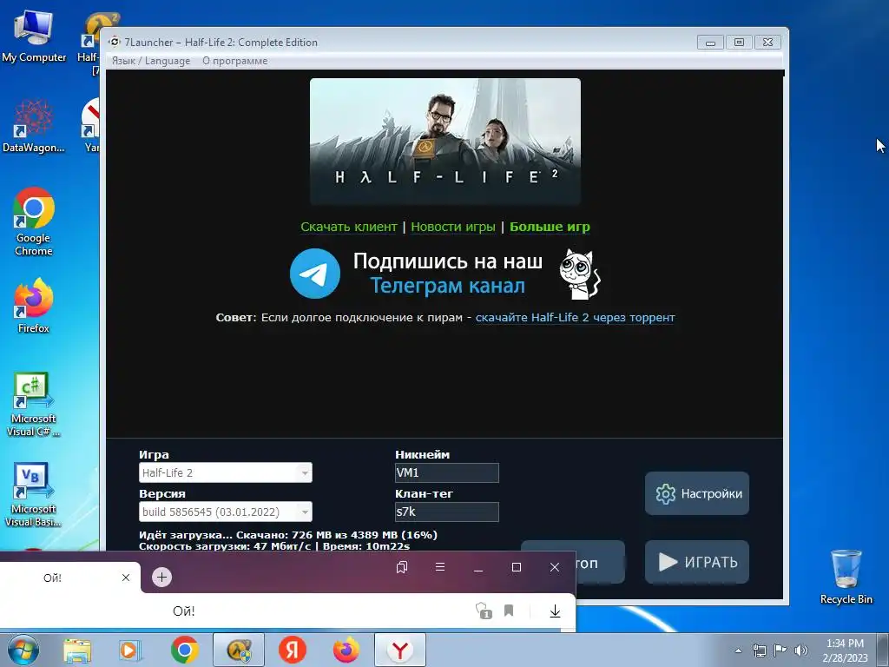Image resolution: width=889 pixels, height=667 pixels.
Task: Click the network icon in system tray
Action: click(759, 650)
